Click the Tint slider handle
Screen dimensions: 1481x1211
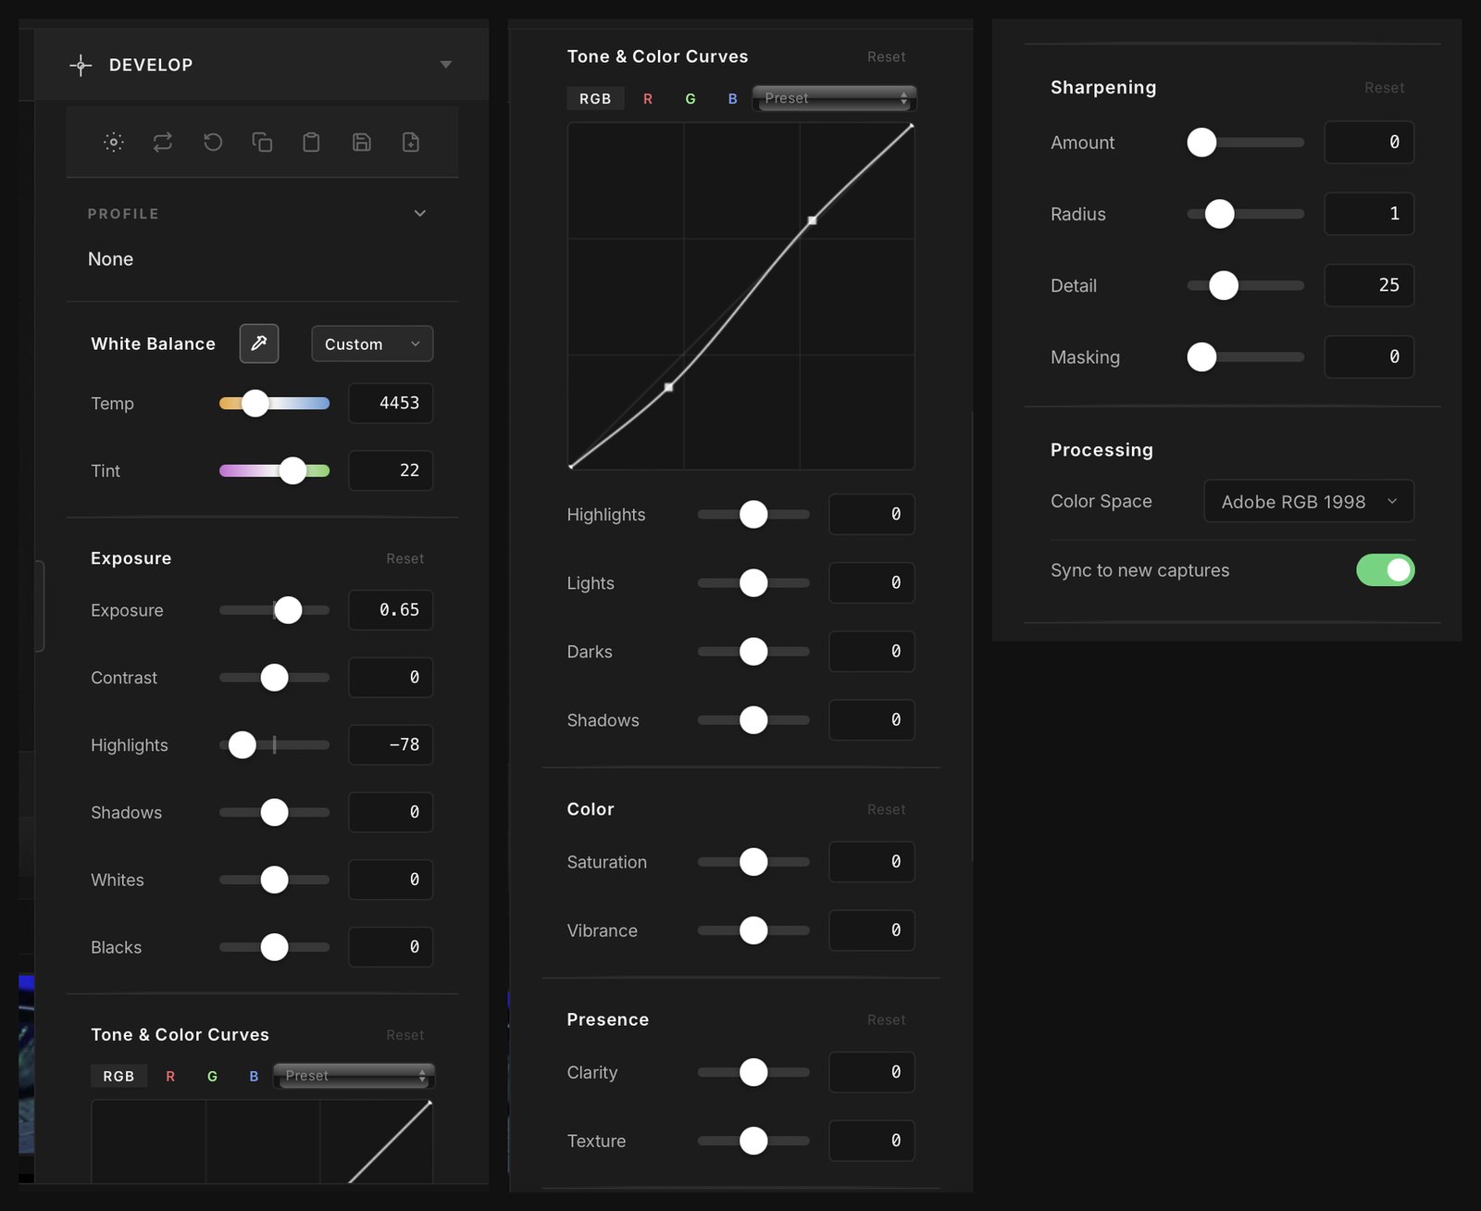292,470
